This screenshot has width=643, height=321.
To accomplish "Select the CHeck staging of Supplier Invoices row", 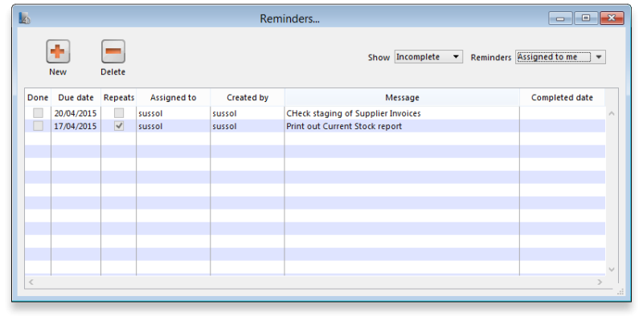I will point(353,114).
